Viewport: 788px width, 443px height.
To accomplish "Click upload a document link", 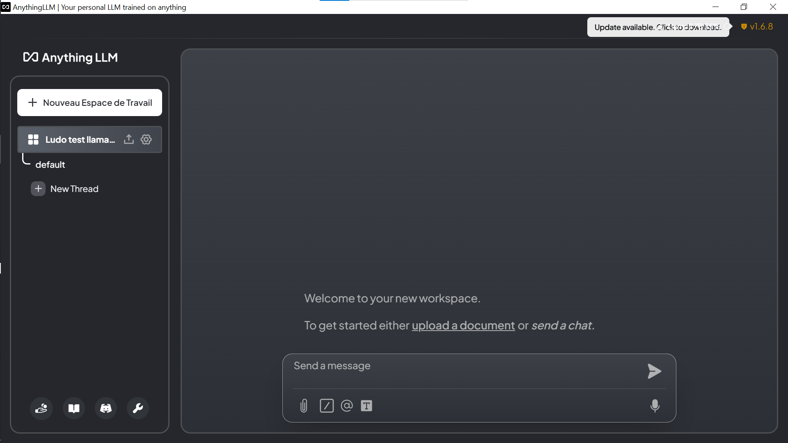I will pyautogui.click(x=463, y=325).
